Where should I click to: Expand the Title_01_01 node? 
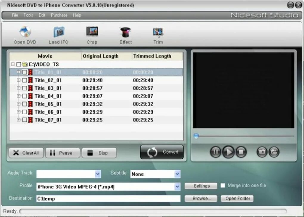pyautogui.click(x=18, y=72)
